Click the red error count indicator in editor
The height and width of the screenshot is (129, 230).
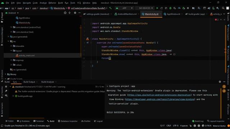click(217, 20)
